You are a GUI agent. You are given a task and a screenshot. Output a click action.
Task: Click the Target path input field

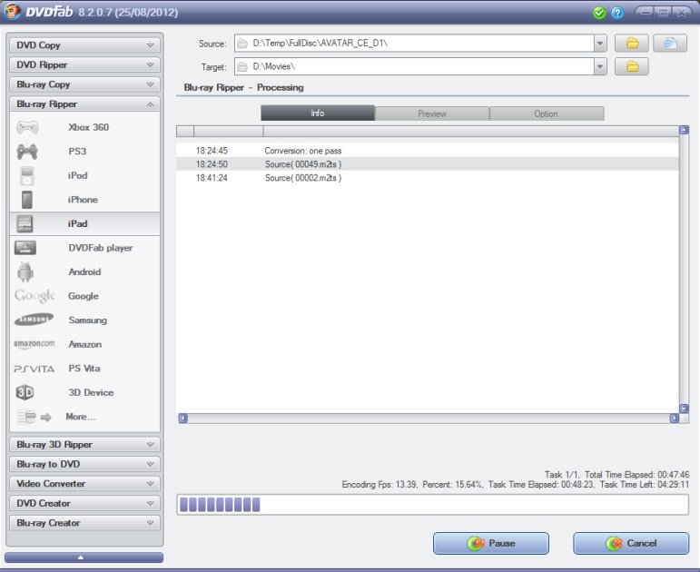point(414,66)
